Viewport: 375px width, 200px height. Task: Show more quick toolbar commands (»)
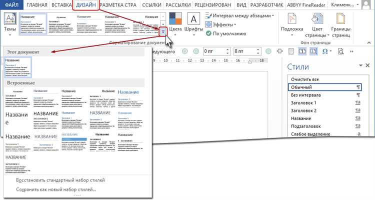coord(351,51)
